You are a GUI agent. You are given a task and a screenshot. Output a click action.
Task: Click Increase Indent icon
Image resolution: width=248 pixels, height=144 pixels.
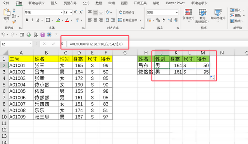click(113, 20)
